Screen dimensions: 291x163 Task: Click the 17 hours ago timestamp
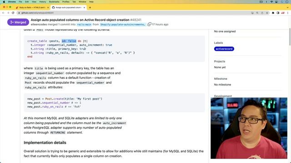tap(160, 24)
